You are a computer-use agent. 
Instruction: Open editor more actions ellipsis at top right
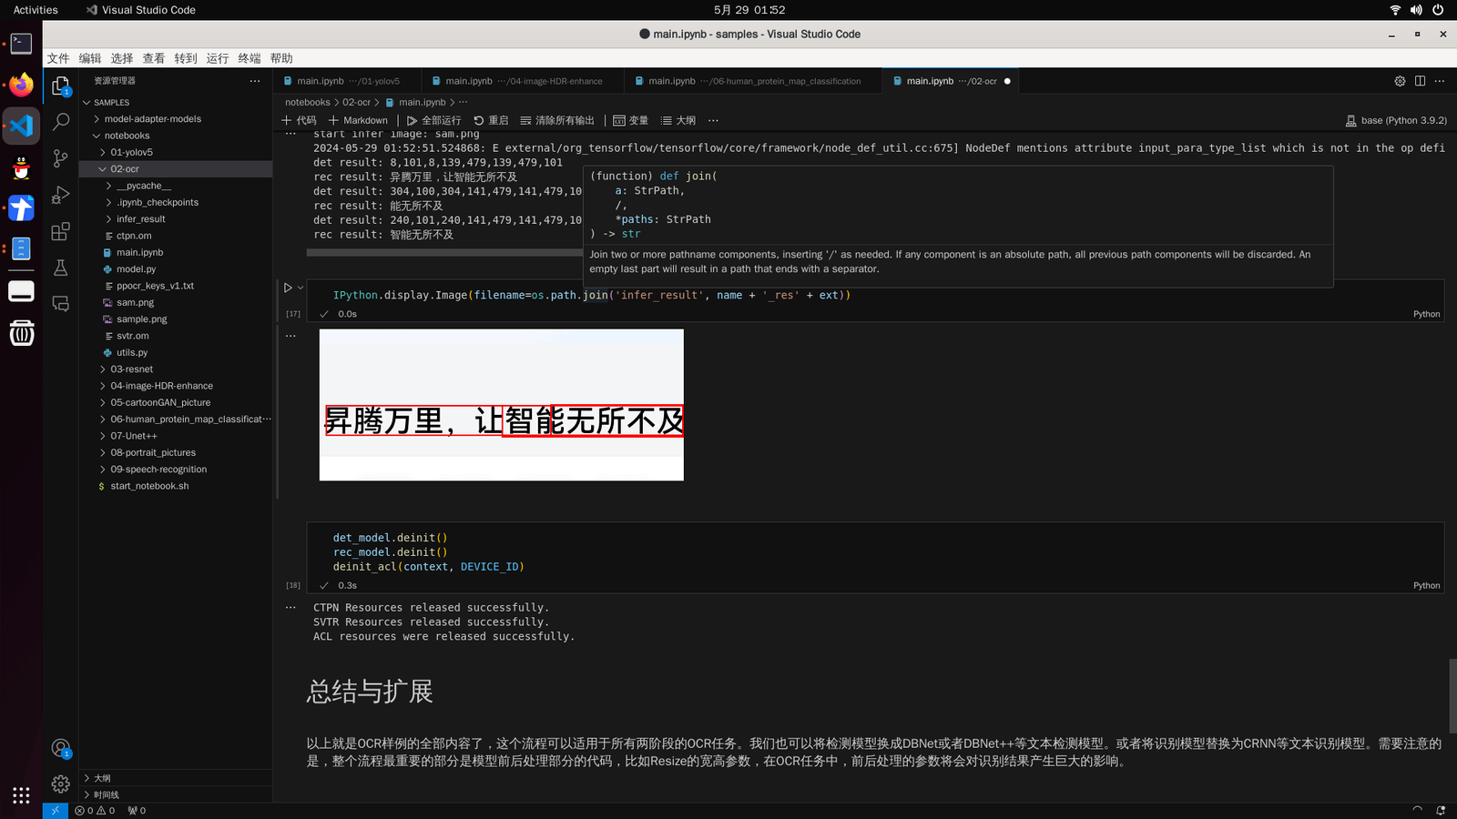pos(1440,81)
